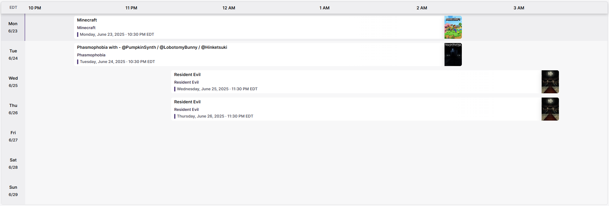Open the Minecraft game cover thumbnail
Image resolution: width=609 pixels, height=206 pixels.
pyautogui.click(x=453, y=27)
